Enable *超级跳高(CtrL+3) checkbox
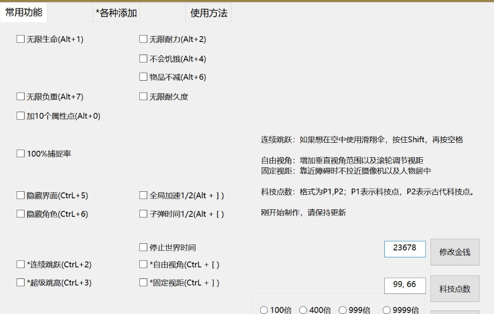The height and width of the screenshot is (314, 494). [21, 282]
